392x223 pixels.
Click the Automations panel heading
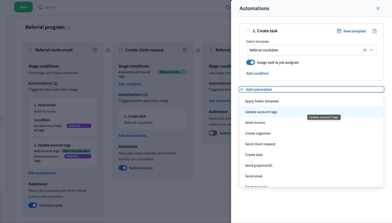[254, 8]
